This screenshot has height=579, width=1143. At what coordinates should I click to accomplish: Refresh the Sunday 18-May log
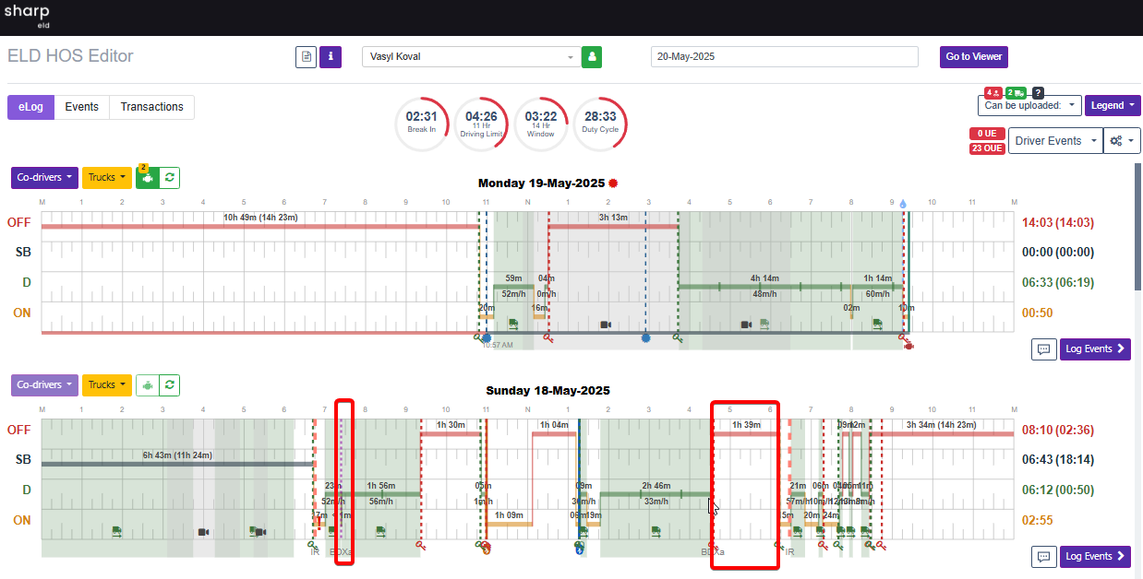pos(169,384)
